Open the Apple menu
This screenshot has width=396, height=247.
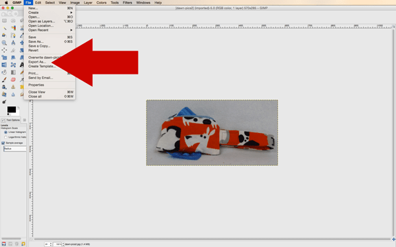coord(7,3)
